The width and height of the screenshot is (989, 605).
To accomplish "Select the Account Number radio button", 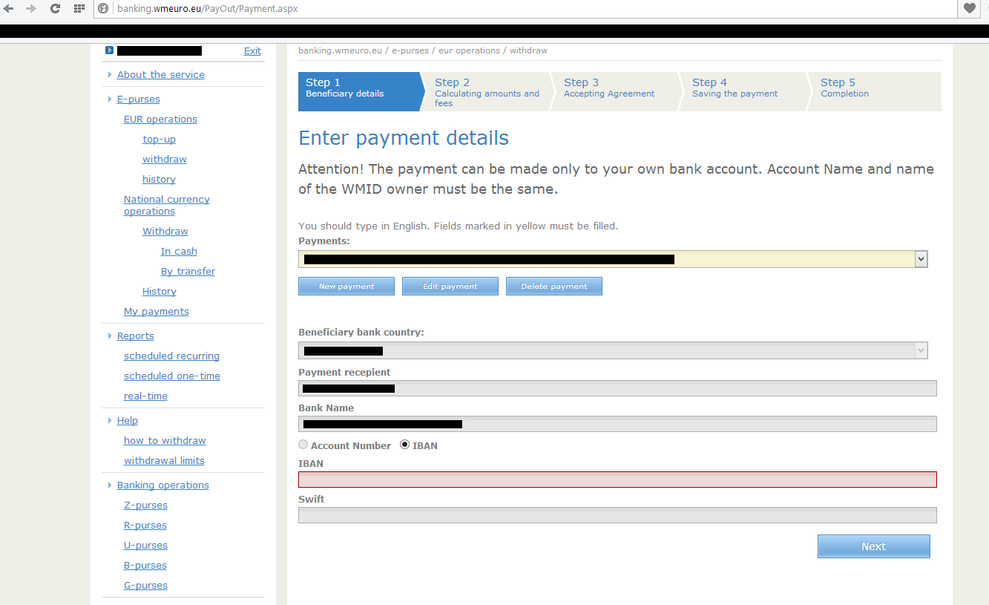I will (303, 445).
